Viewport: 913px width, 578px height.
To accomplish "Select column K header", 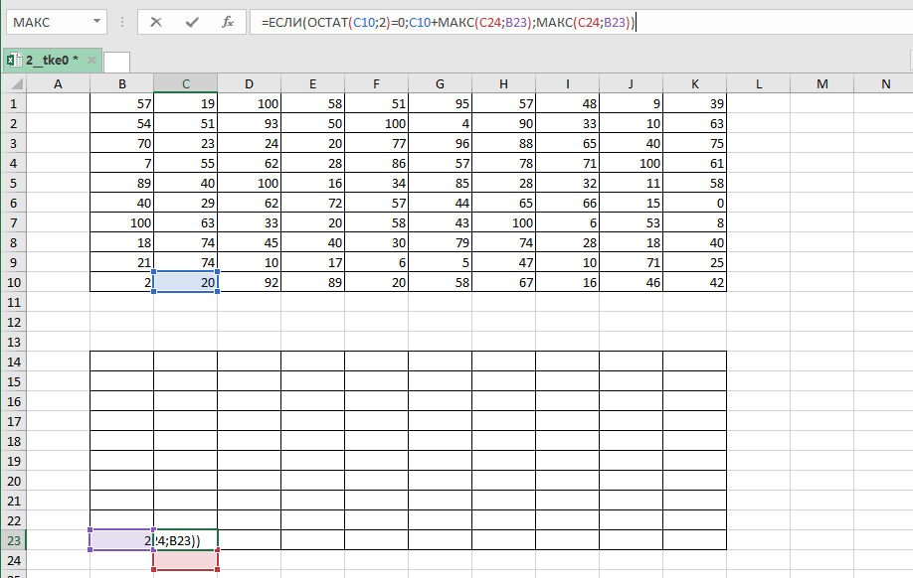I will [x=694, y=84].
